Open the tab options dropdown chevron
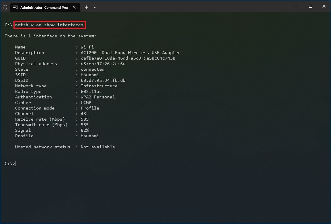Image resolution: width=331 pixels, height=224 pixels. point(95,7)
